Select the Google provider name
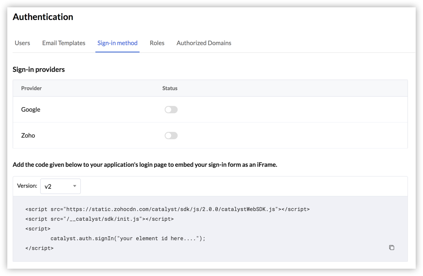The image size is (423, 276). [31, 109]
